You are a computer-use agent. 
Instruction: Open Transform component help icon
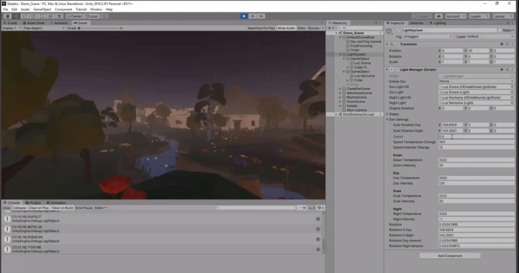tap(502, 44)
